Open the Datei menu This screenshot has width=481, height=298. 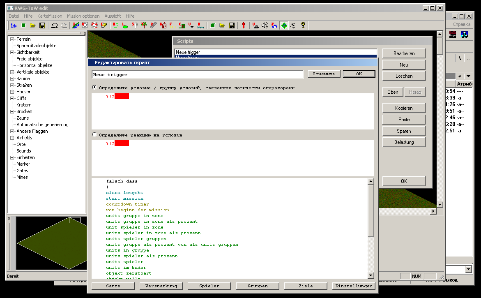coord(14,16)
